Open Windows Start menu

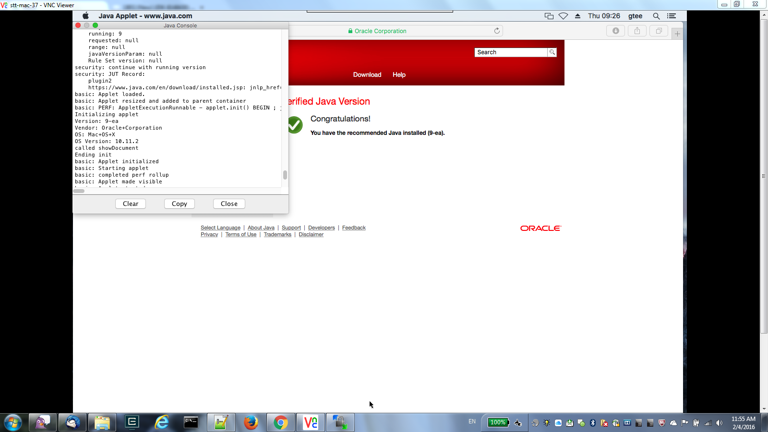coord(13,422)
